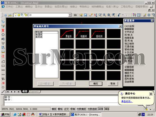Toggle 对象追踪 object tracking in status bar
This screenshot has width=156, height=117.
(92, 109)
